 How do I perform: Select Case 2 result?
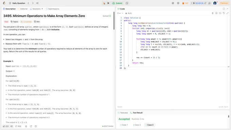click(137, 125)
